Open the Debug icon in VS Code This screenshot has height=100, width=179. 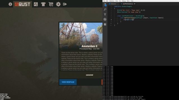pos(105,19)
